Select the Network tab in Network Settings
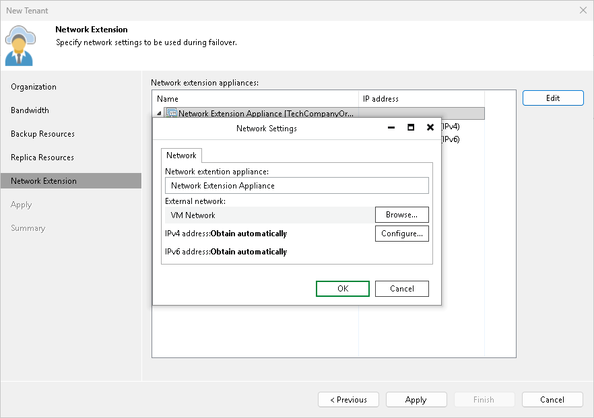594x418 pixels. pos(180,155)
